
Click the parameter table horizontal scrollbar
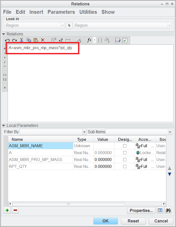coord(68,204)
